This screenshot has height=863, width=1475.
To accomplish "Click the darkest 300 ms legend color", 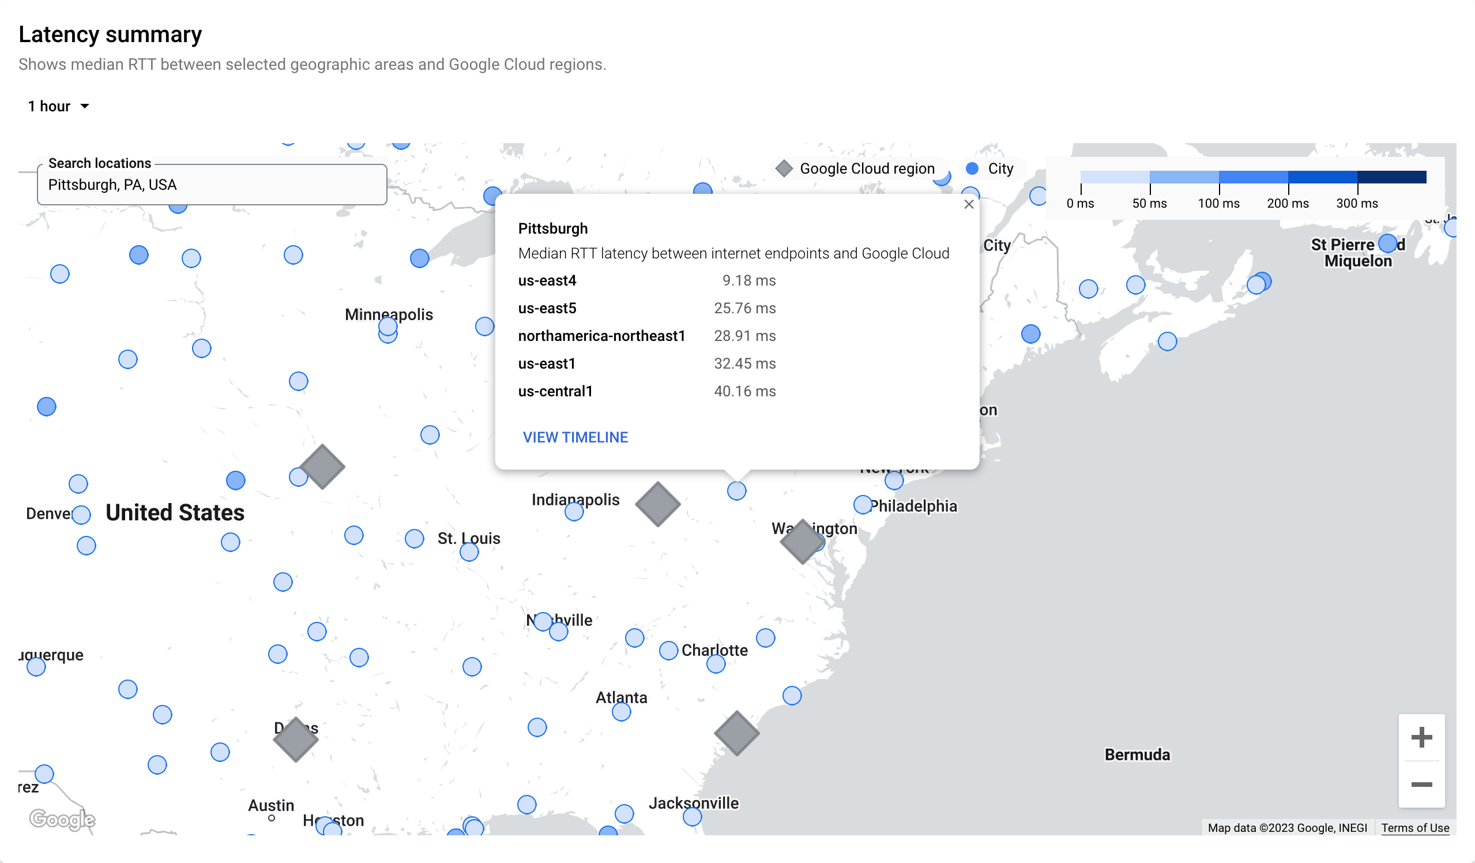I will point(1391,177).
